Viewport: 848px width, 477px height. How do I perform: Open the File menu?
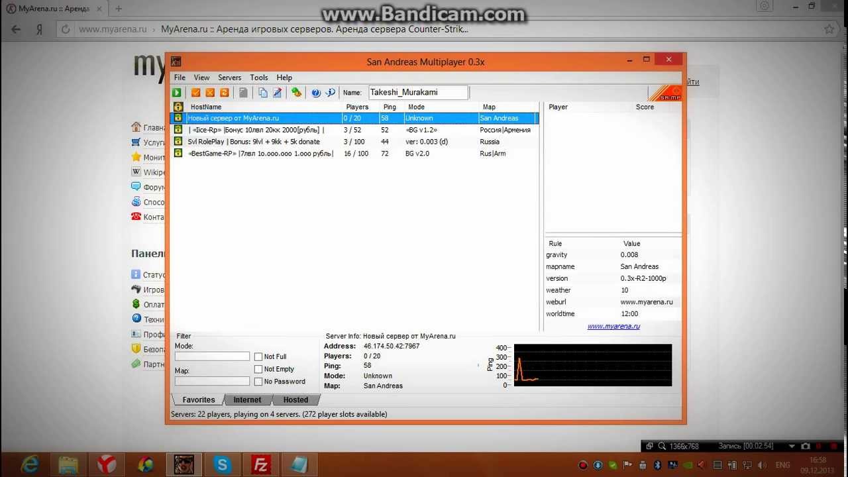tap(180, 78)
